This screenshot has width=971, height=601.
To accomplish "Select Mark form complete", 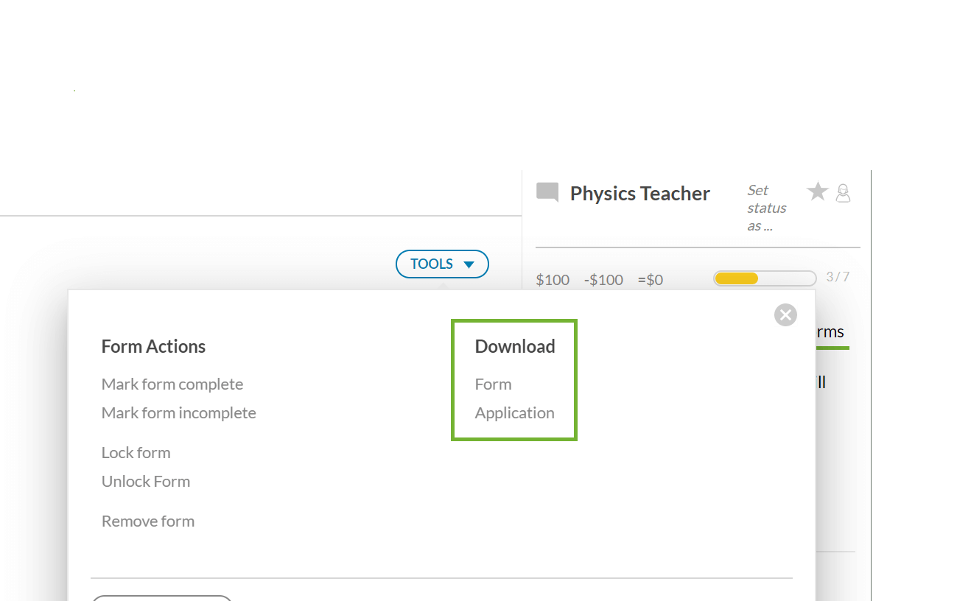I will (172, 384).
